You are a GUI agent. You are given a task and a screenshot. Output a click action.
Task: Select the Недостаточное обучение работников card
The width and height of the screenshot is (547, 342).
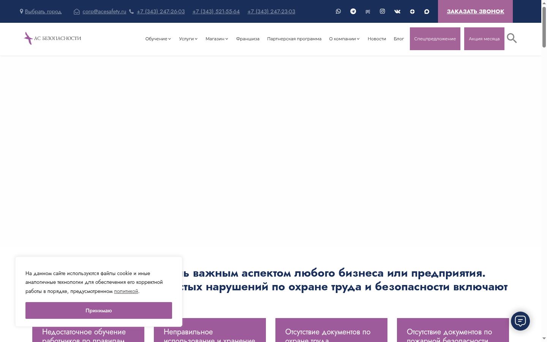pos(88,334)
